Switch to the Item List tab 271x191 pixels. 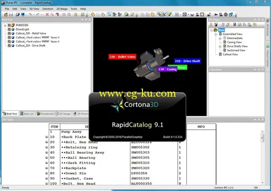(27, 114)
